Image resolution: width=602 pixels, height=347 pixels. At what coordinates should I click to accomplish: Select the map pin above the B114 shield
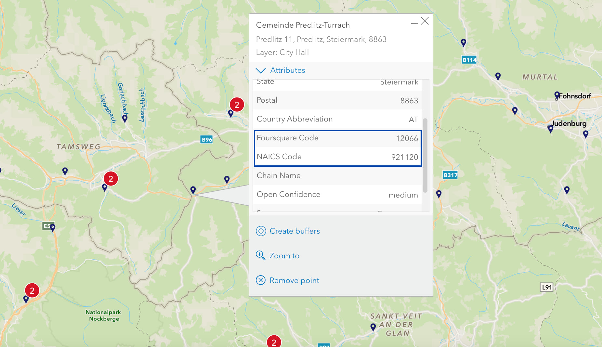click(x=464, y=43)
